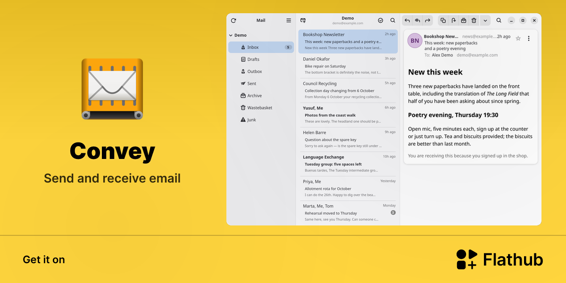Click recipient name Alex Demo
The width and height of the screenshot is (566, 283).
(x=442, y=55)
